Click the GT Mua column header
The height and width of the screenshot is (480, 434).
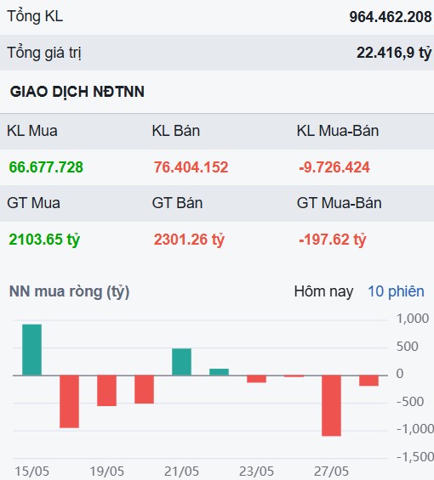coord(33,203)
